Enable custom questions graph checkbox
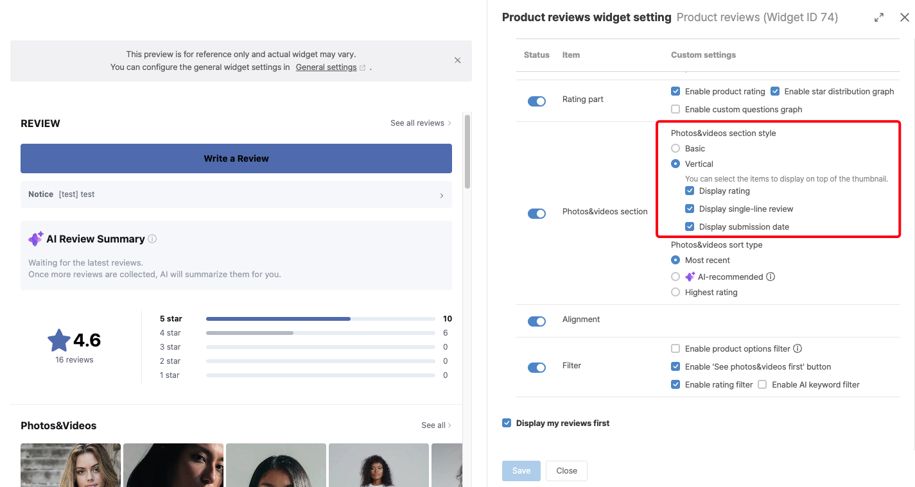Viewport: 915px width, 487px height. [x=675, y=109]
